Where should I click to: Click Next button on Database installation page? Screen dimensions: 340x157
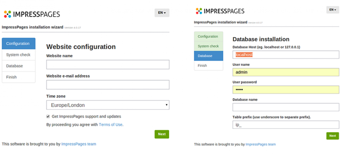point(333,136)
